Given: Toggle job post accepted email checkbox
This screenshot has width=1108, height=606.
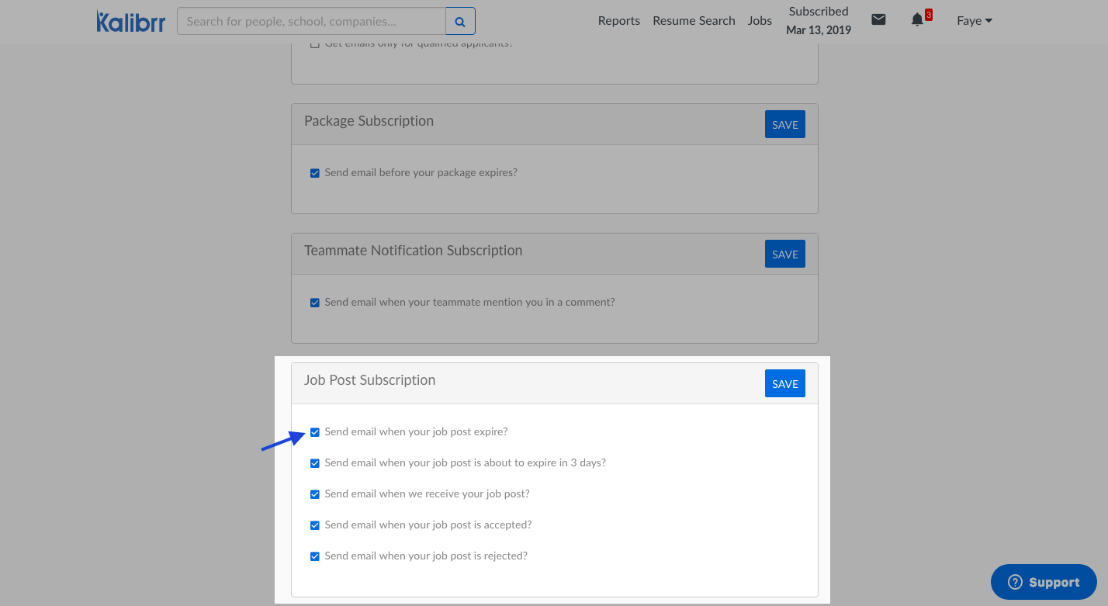Looking at the screenshot, I should pyautogui.click(x=315, y=525).
